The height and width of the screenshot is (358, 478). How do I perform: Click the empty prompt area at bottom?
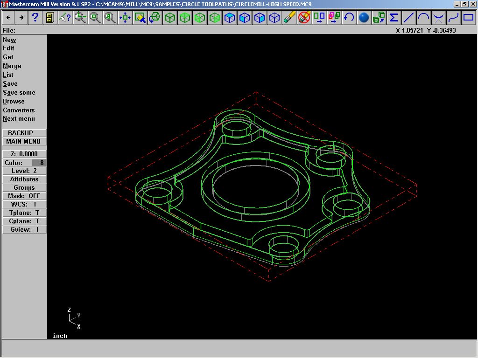(x=239, y=348)
